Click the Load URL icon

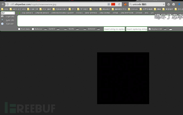coord(2,17)
